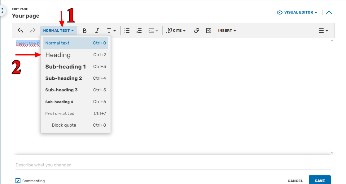Click the 'Your page' title text
346x184 pixels.
pos(26,16)
